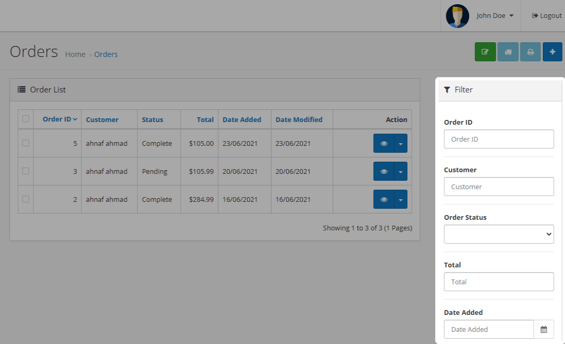Click the blue plus add order button
Screen dimensions: 565x344
[x=552, y=52]
